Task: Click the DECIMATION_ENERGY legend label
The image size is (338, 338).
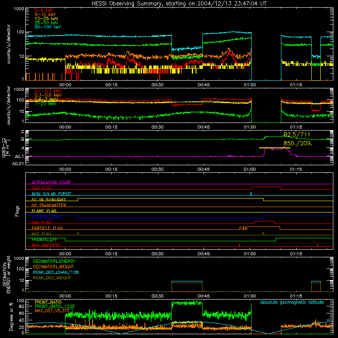Action: 54,261
